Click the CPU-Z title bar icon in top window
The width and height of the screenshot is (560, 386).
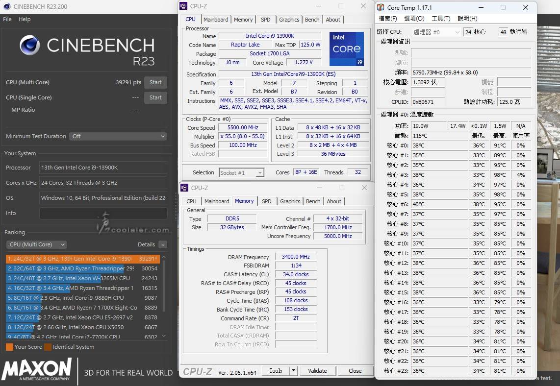pos(184,6)
